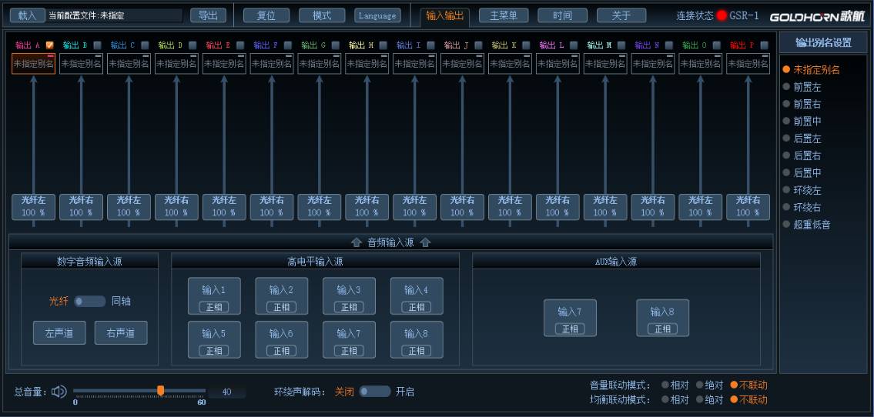
Task: Click the red connection status indicator
Action: pyautogui.click(x=722, y=15)
